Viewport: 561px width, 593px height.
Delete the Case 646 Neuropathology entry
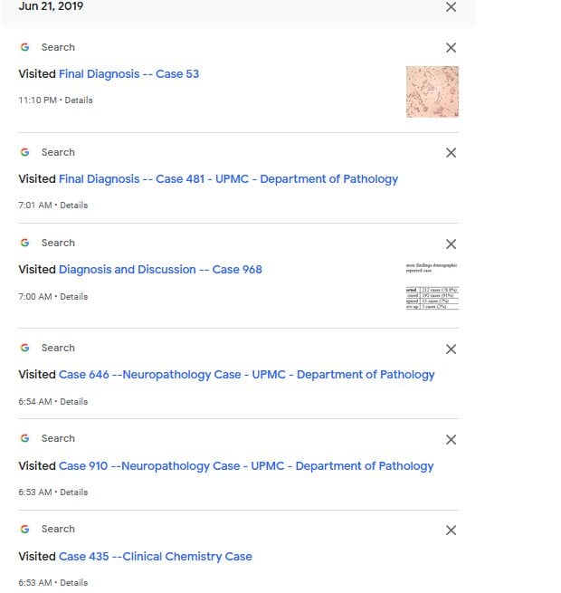click(451, 349)
